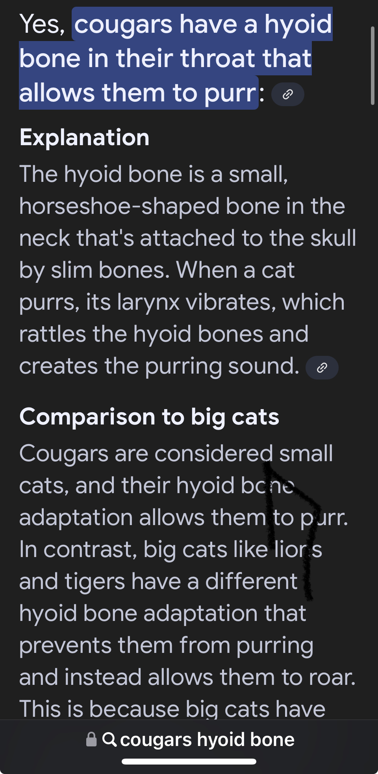Click the 'Explanation' heading
The height and width of the screenshot is (774, 378).
85,138
